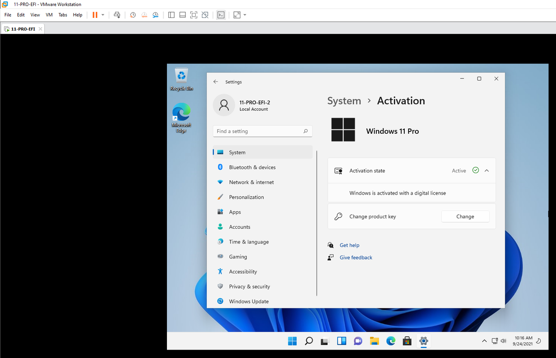Revert the virtual machine to snapshot
The image size is (556, 358).
click(x=144, y=15)
